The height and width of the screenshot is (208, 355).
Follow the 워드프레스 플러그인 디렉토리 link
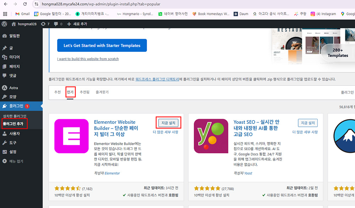click(157, 79)
